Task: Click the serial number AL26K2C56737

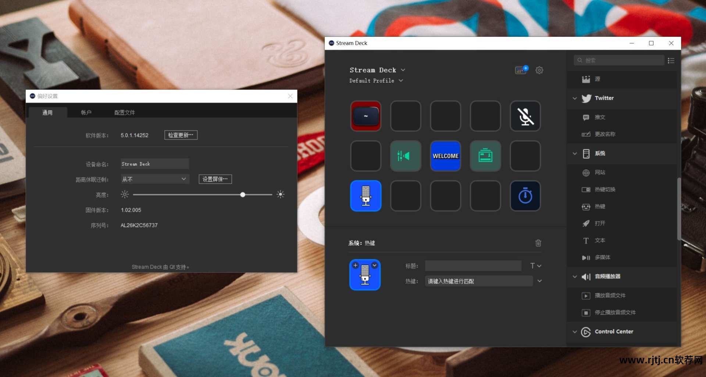Action: [x=139, y=225]
